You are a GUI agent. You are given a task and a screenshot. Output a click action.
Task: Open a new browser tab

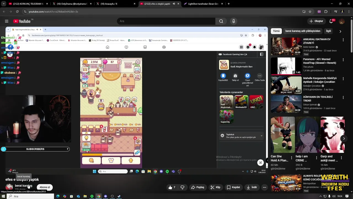(229, 4)
